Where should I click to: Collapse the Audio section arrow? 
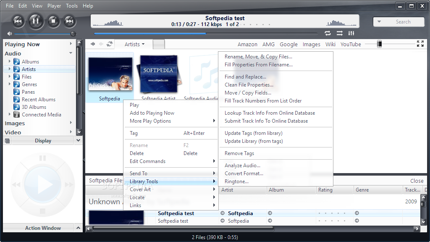(71, 53)
